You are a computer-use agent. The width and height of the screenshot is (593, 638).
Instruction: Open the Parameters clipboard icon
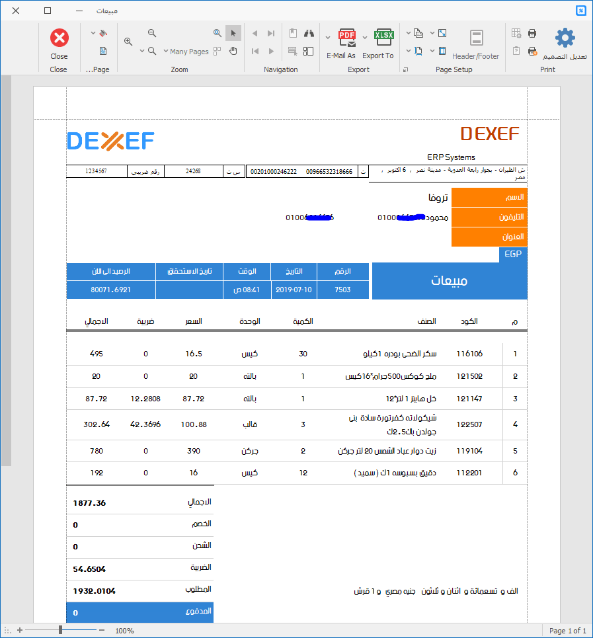click(x=516, y=51)
